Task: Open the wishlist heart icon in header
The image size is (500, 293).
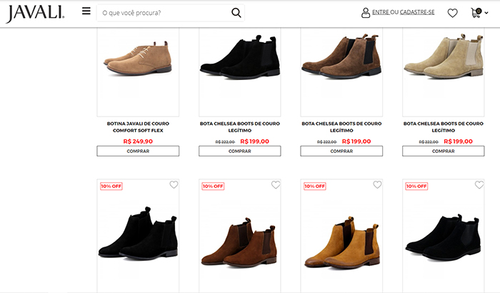Action: coord(452,13)
